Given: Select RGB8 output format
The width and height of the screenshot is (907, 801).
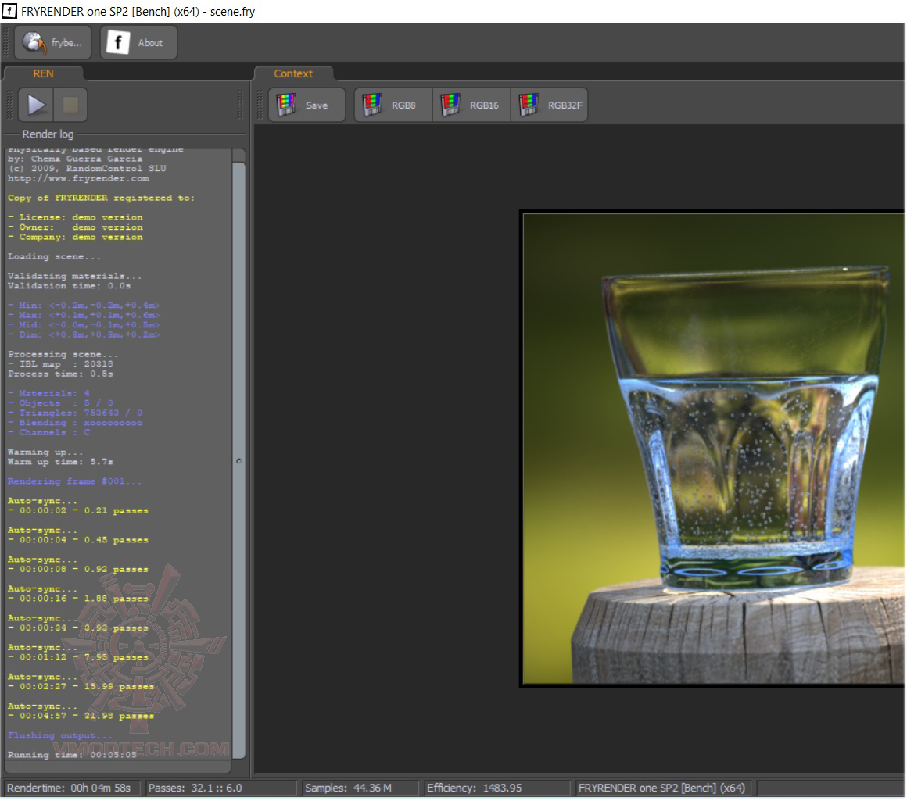Looking at the screenshot, I should coord(393,105).
